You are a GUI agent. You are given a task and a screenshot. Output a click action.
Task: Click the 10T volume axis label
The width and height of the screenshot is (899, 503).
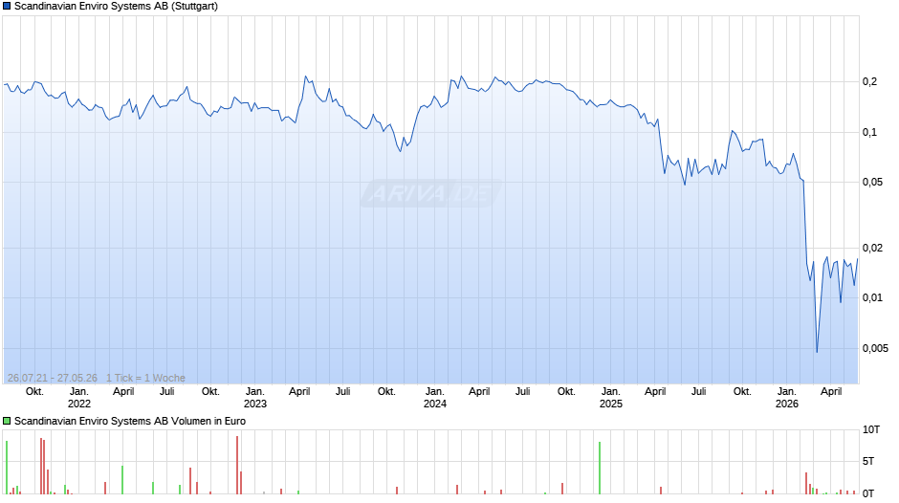pyautogui.click(x=871, y=429)
